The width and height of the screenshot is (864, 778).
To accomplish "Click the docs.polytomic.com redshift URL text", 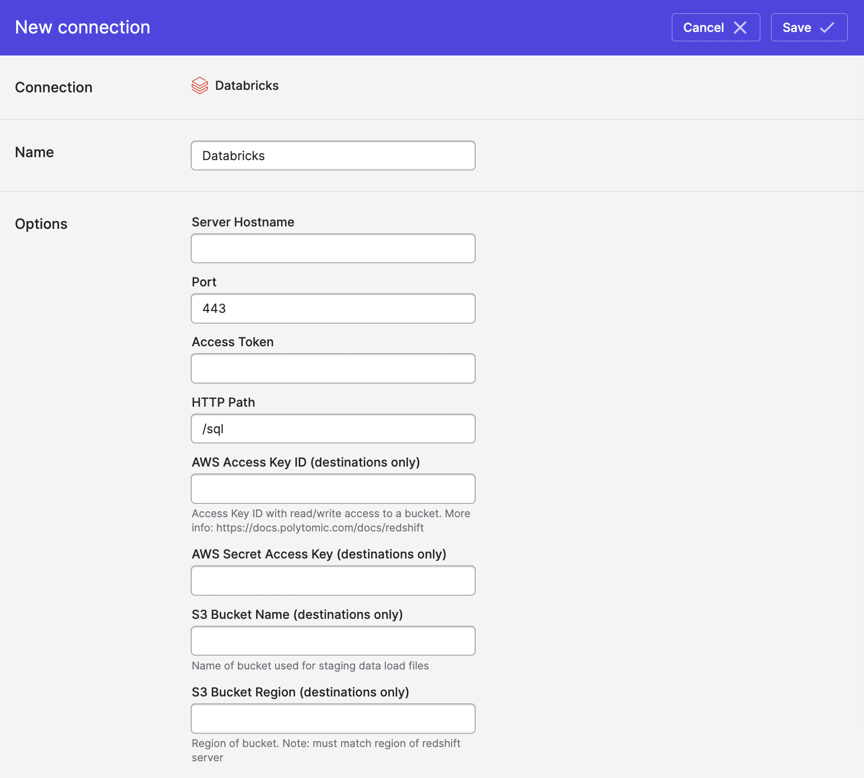I will click(320, 528).
